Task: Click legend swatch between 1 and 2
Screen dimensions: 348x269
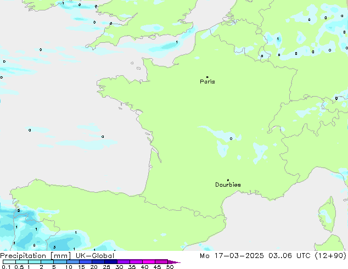Action: pyautogui.click(x=35, y=262)
